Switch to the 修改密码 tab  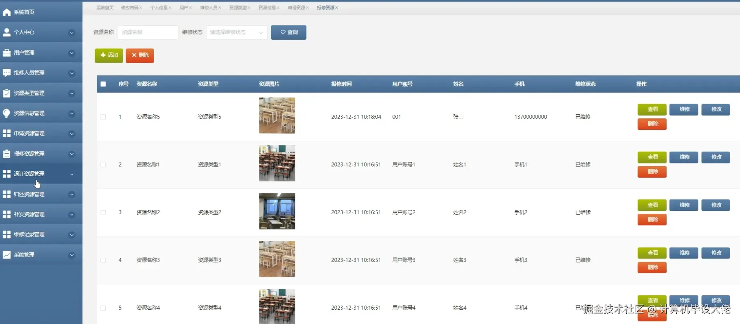point(129,8)
